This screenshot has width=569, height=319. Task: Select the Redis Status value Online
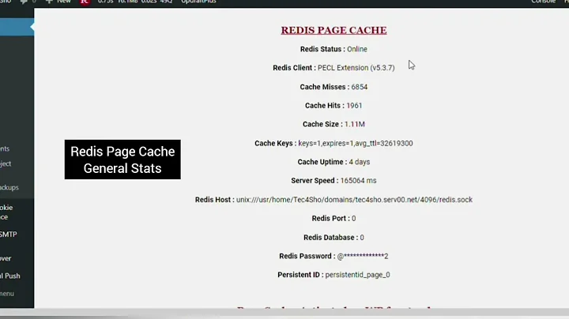pyautogui.click(x=357, y=49)
